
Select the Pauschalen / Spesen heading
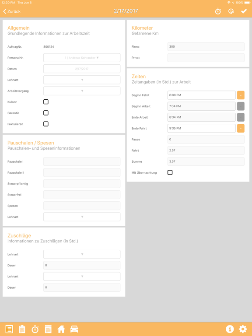pos(31,143)
